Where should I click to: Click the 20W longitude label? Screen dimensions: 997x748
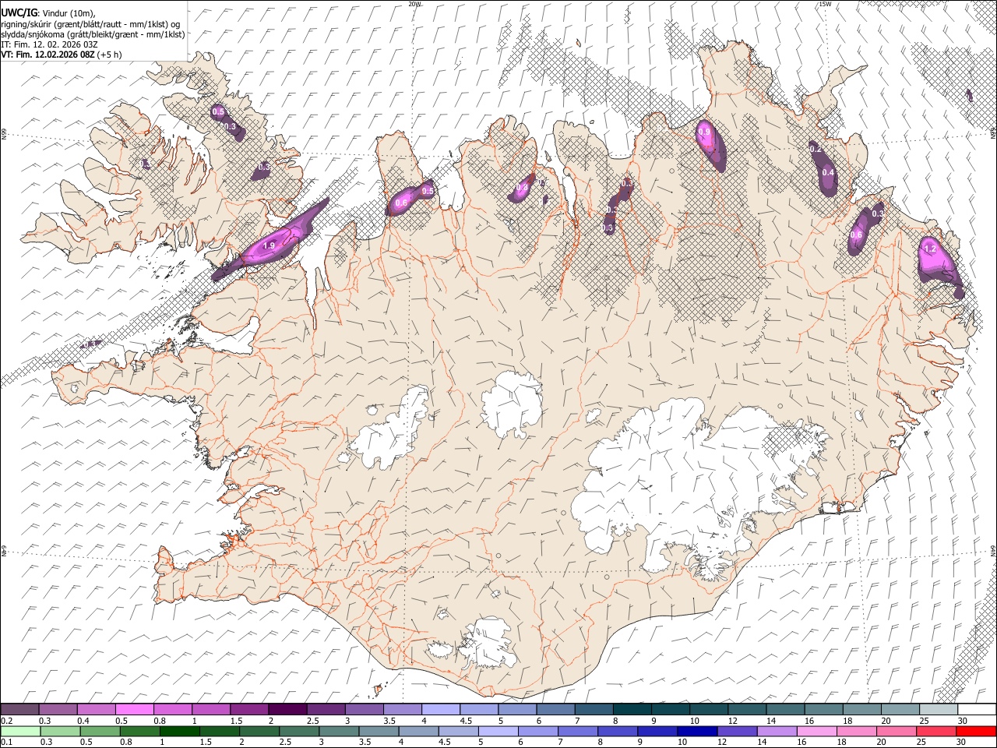[x=414, y=4]
